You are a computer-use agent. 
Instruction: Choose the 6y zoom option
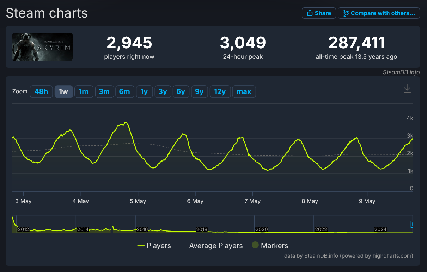coord(181,91)
